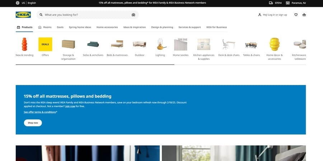Change the 07014 zip code
The height and width of the screenshot is (161, 323).
pos(278,3)
